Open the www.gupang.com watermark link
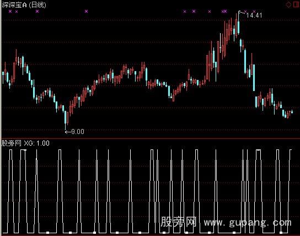300x236 pixels. 248,222
